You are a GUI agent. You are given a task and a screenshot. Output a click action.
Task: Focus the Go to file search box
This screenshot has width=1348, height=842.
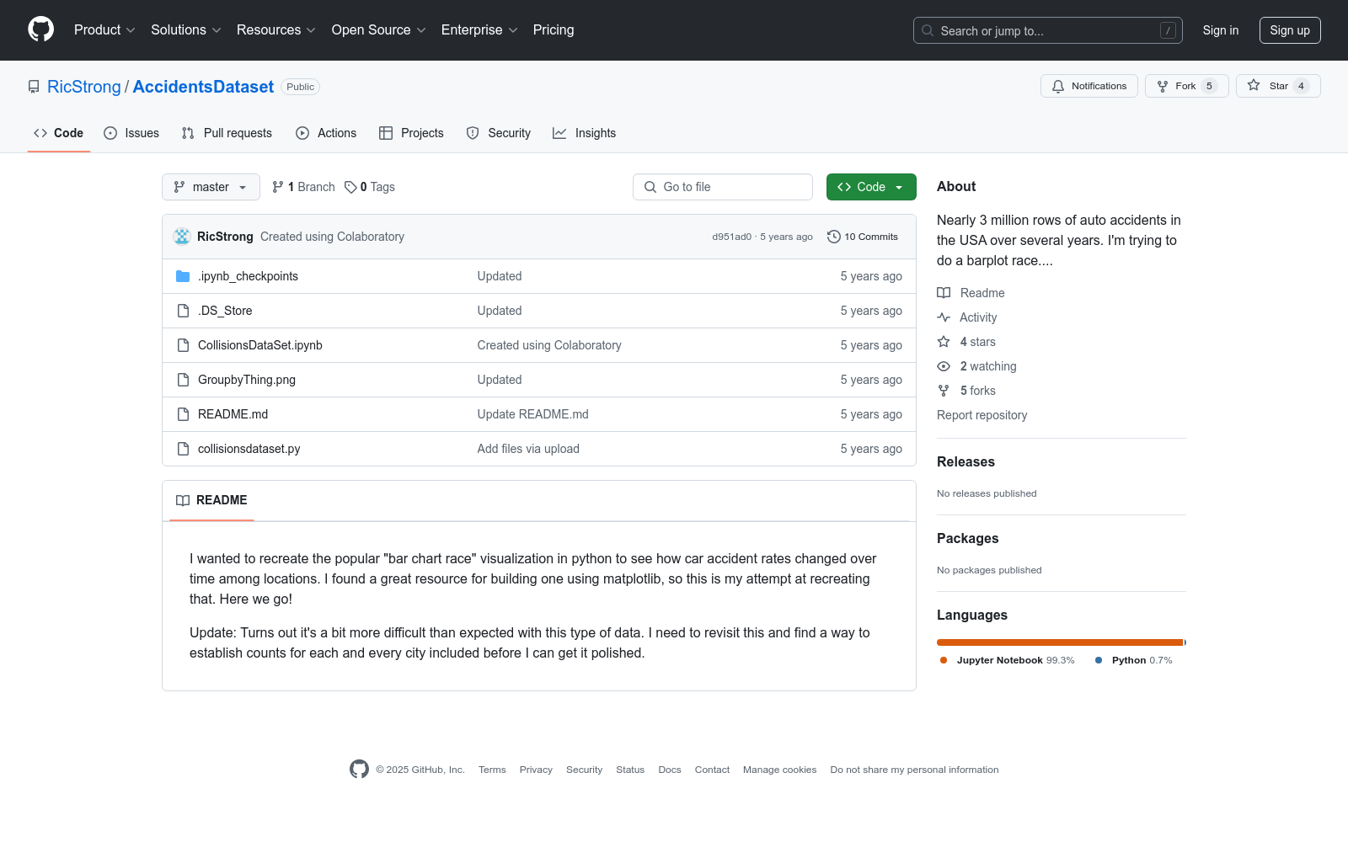723,187
